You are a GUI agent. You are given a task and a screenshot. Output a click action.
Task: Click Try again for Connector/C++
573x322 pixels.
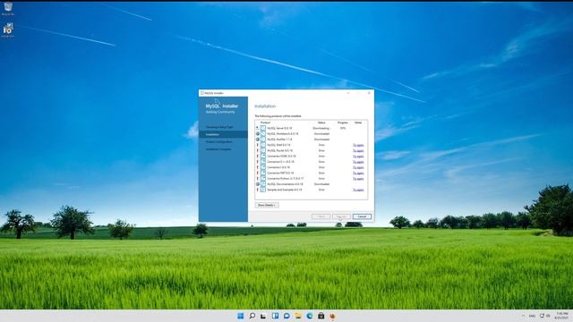coord(358,162)
